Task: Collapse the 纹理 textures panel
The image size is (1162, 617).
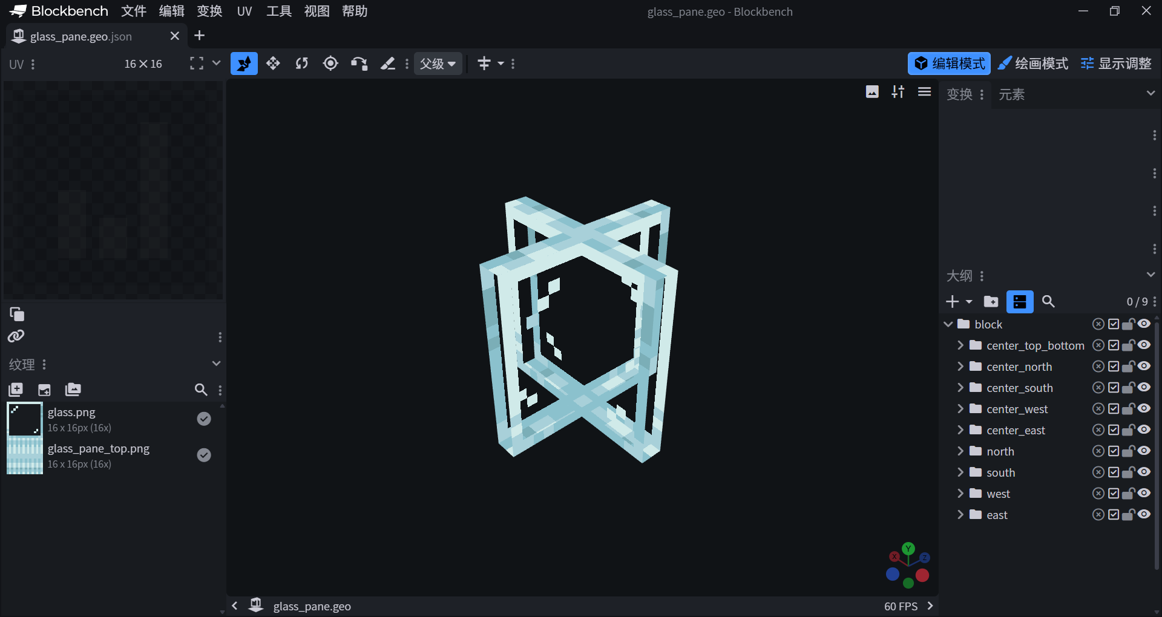Action: pos(216,364)
